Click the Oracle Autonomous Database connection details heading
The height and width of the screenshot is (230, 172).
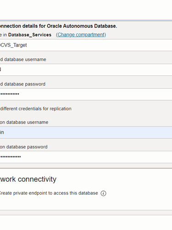click(58, 26)
